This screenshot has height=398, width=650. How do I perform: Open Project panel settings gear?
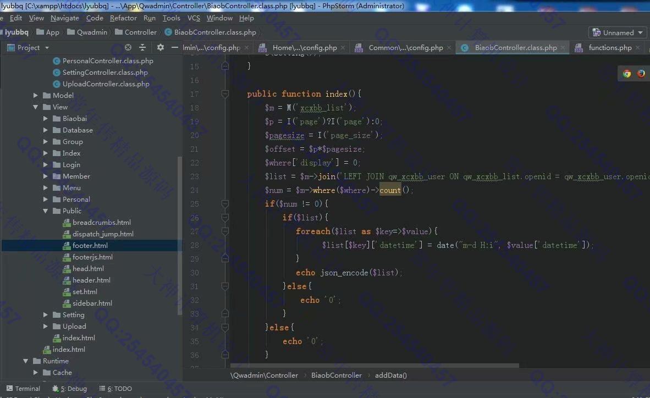[x=161, y=48]
